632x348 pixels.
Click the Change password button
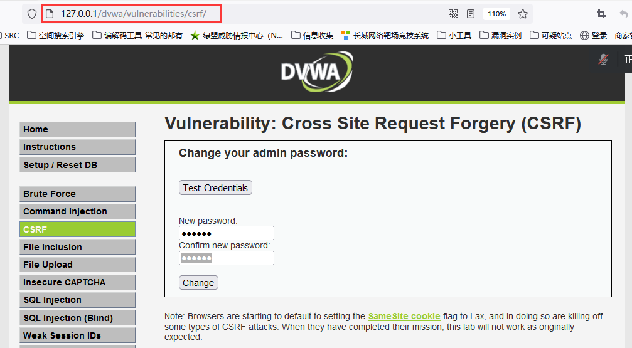coord(198,283)
